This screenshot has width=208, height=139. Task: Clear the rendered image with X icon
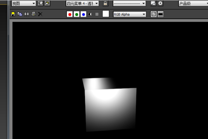[x=40, y=14]
